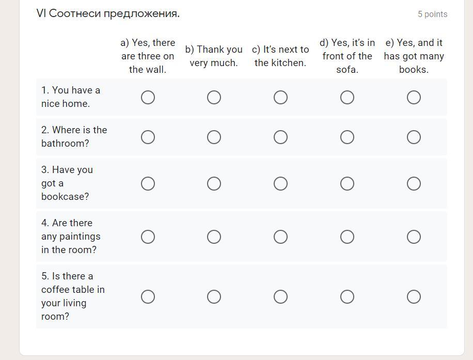The image size is (473, 360).
Task: Click the 'Thank you very much' column header
Action: 214,56
